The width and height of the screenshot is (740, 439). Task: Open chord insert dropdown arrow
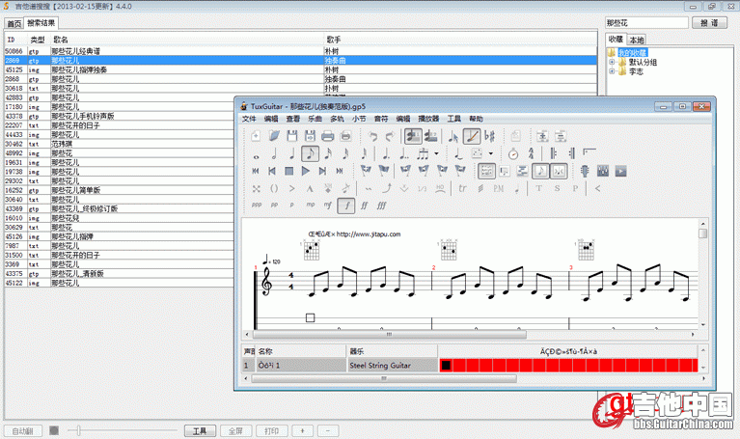tap(491, 153)
